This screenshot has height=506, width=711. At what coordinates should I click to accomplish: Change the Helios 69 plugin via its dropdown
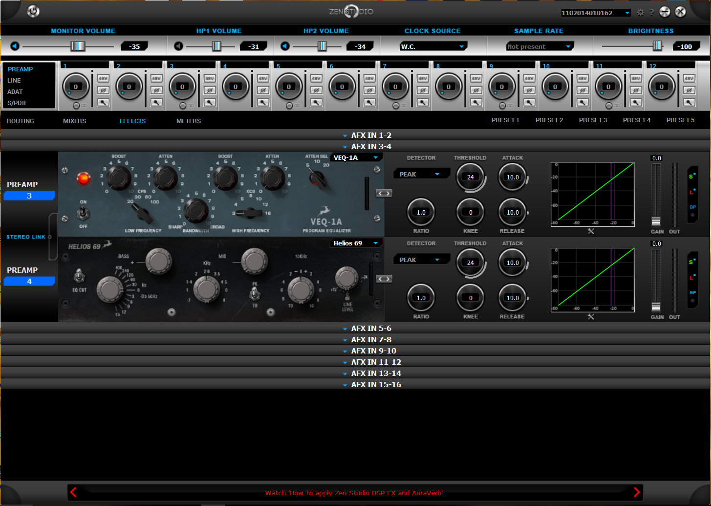376,243
